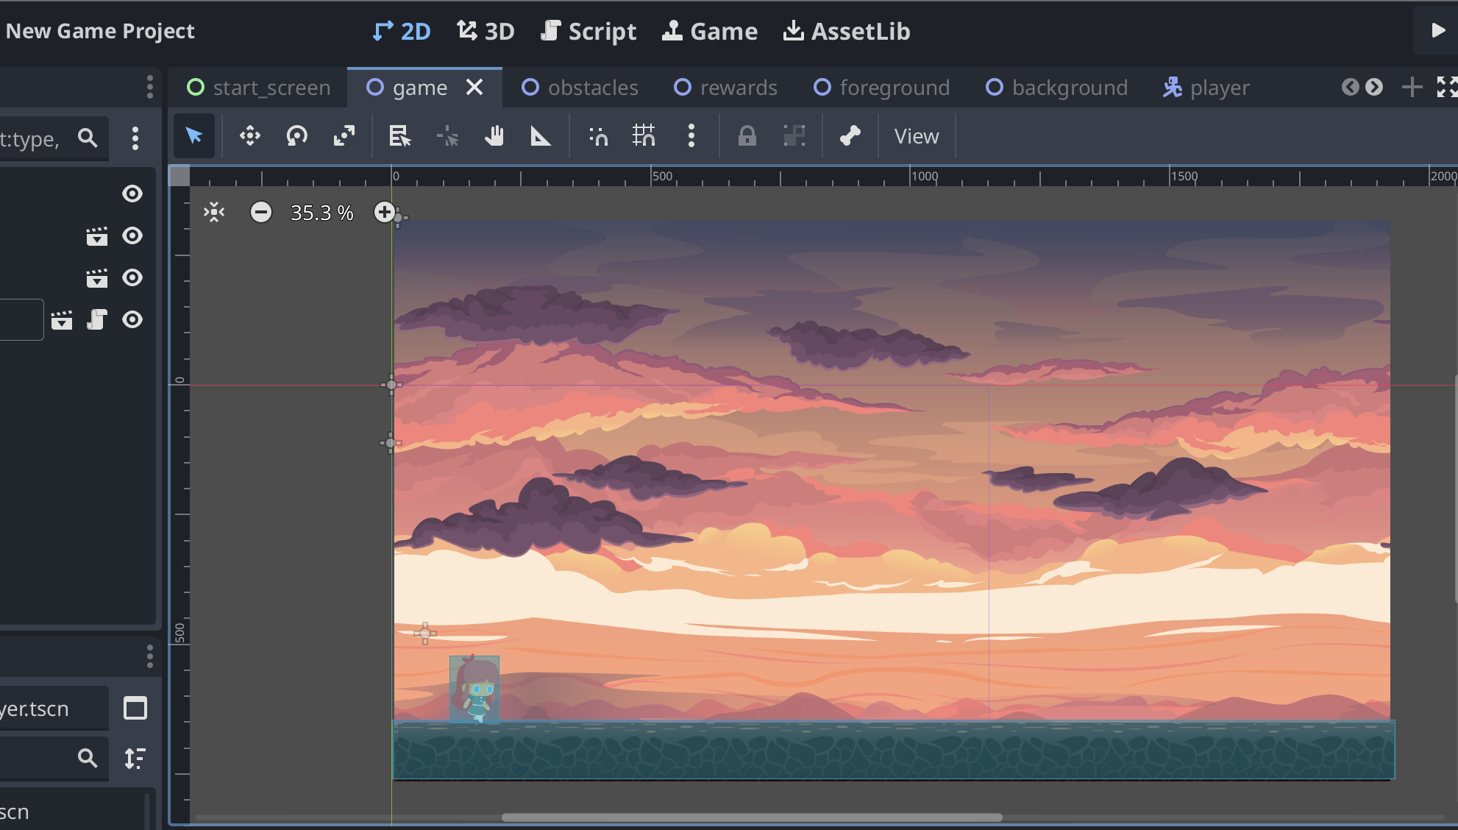Open filesystem dock options menu
Screen dimensions: 1458x830
(x=150, y=656)
